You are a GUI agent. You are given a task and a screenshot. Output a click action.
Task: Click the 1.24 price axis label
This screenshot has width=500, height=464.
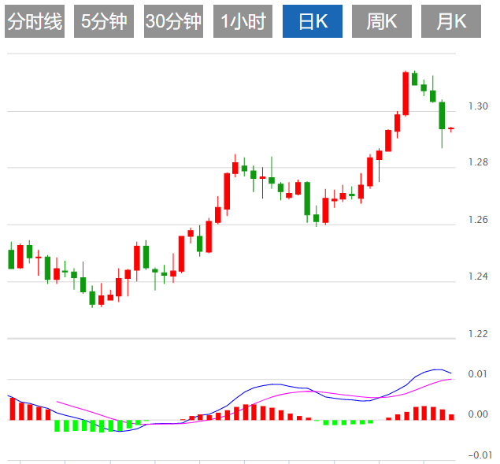(x=477, y=277)
